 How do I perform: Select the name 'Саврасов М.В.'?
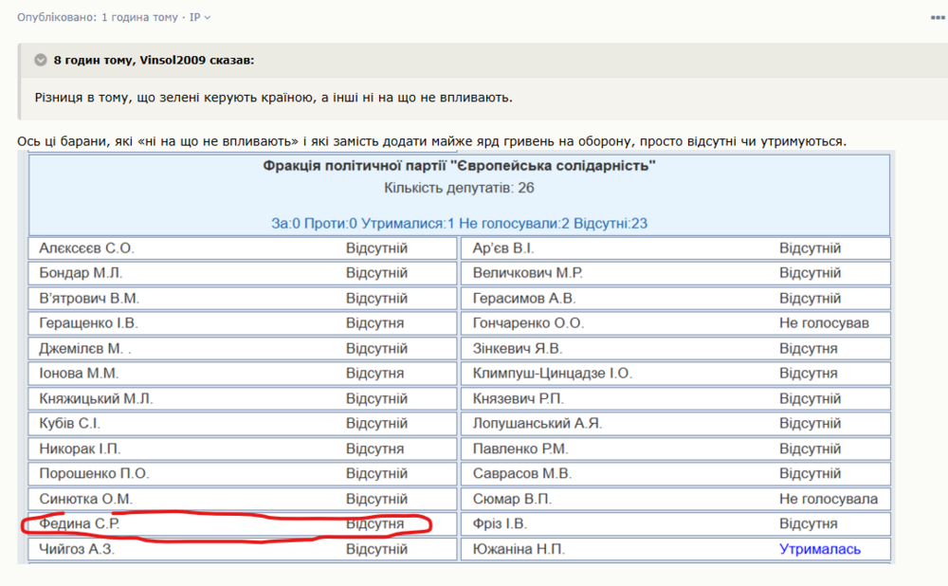[x=522, y=474]
